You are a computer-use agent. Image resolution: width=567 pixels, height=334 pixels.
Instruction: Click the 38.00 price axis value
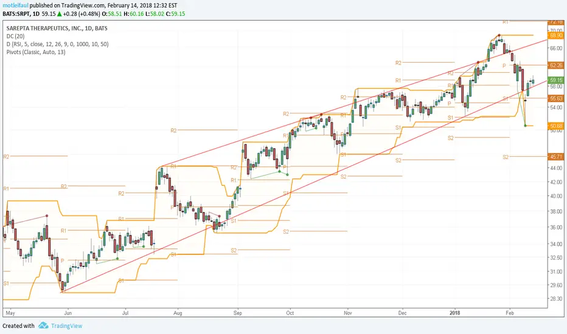click(x=556, y=211)
